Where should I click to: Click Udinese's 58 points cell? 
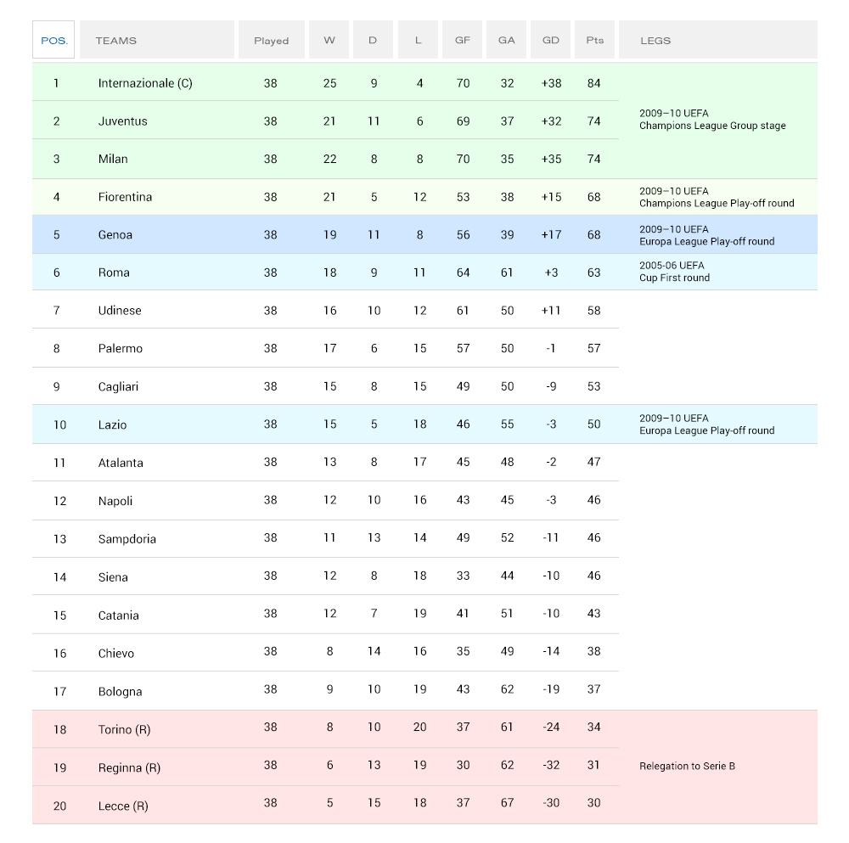coord(593,311)
